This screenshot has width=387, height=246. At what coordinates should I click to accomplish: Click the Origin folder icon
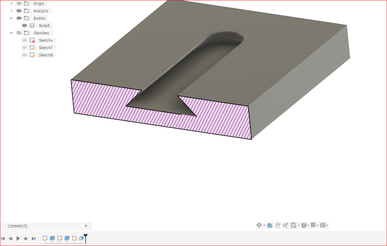coord(27,3)
